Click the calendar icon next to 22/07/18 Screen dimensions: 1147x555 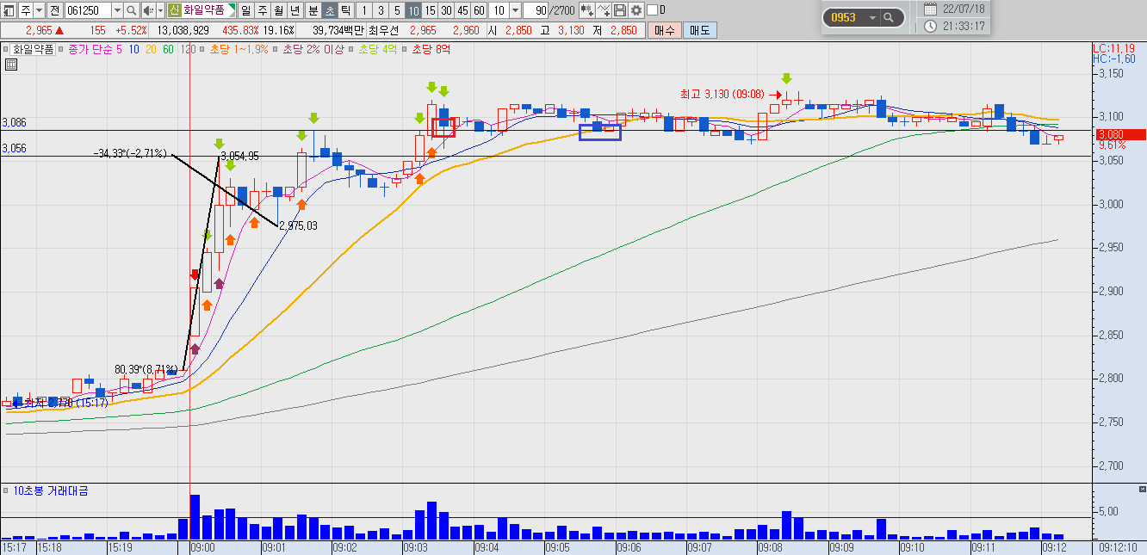pyautogui.click(x=930, y=9)
